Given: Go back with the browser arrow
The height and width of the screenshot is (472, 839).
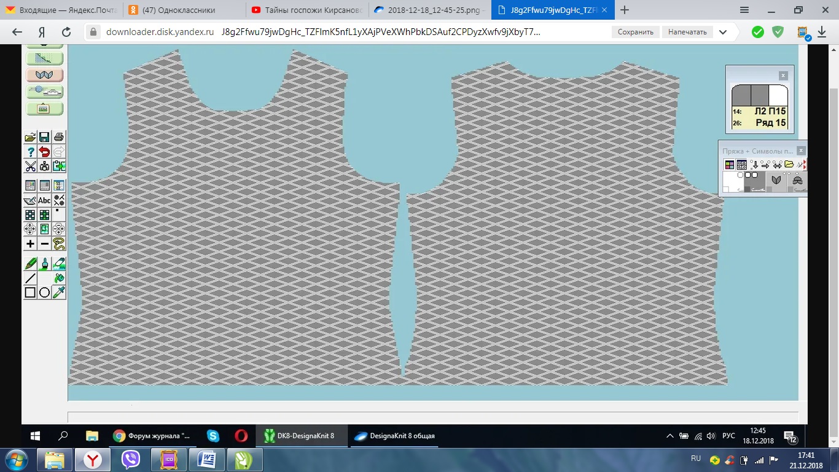Looking at the screenshot, I should tap(17, 32).
